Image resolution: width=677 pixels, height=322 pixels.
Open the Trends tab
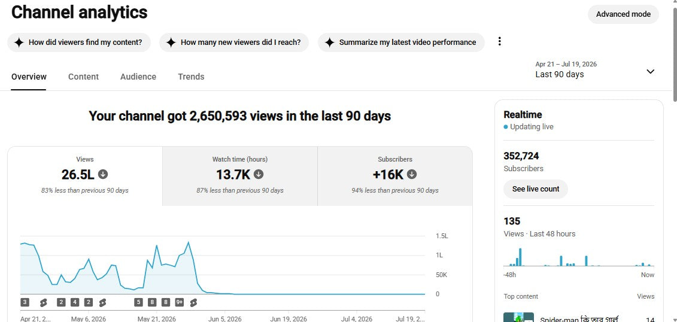coord(191,77)
